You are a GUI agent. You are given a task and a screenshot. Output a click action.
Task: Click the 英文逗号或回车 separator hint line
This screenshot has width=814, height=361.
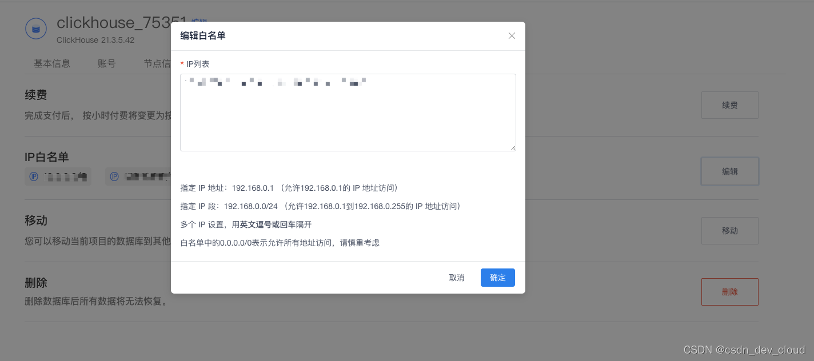246,224
